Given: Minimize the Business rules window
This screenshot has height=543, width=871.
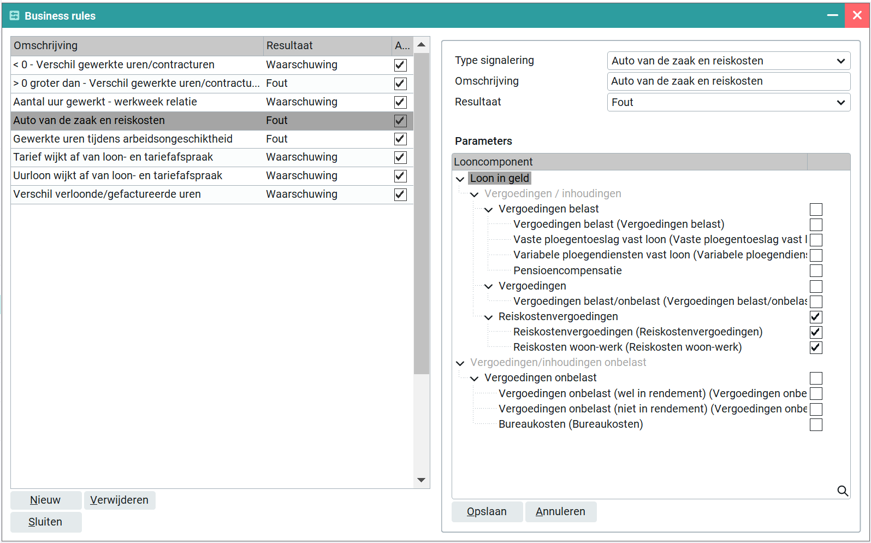Looking at the screenshot, I should pyautogui.click(x=832, y=16).
